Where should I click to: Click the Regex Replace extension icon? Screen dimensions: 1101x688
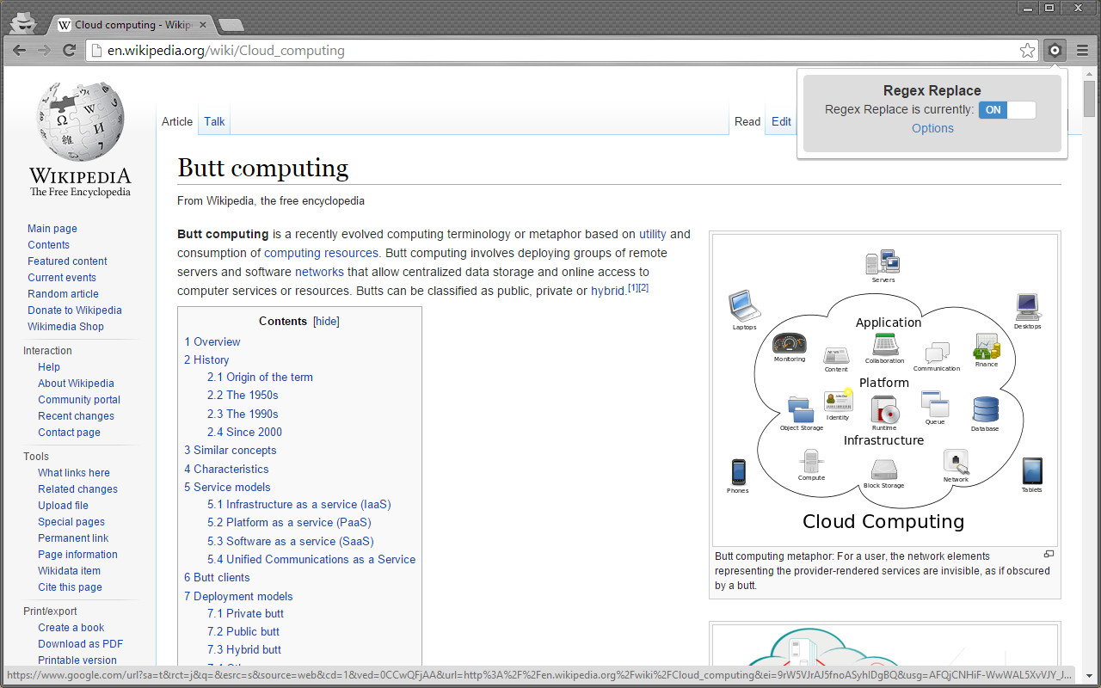pyautogui.click(x=1055, y=51)
